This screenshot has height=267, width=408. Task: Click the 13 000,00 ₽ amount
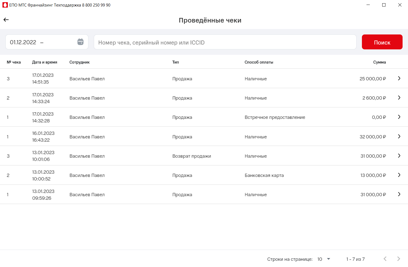[x=373, y=175]
